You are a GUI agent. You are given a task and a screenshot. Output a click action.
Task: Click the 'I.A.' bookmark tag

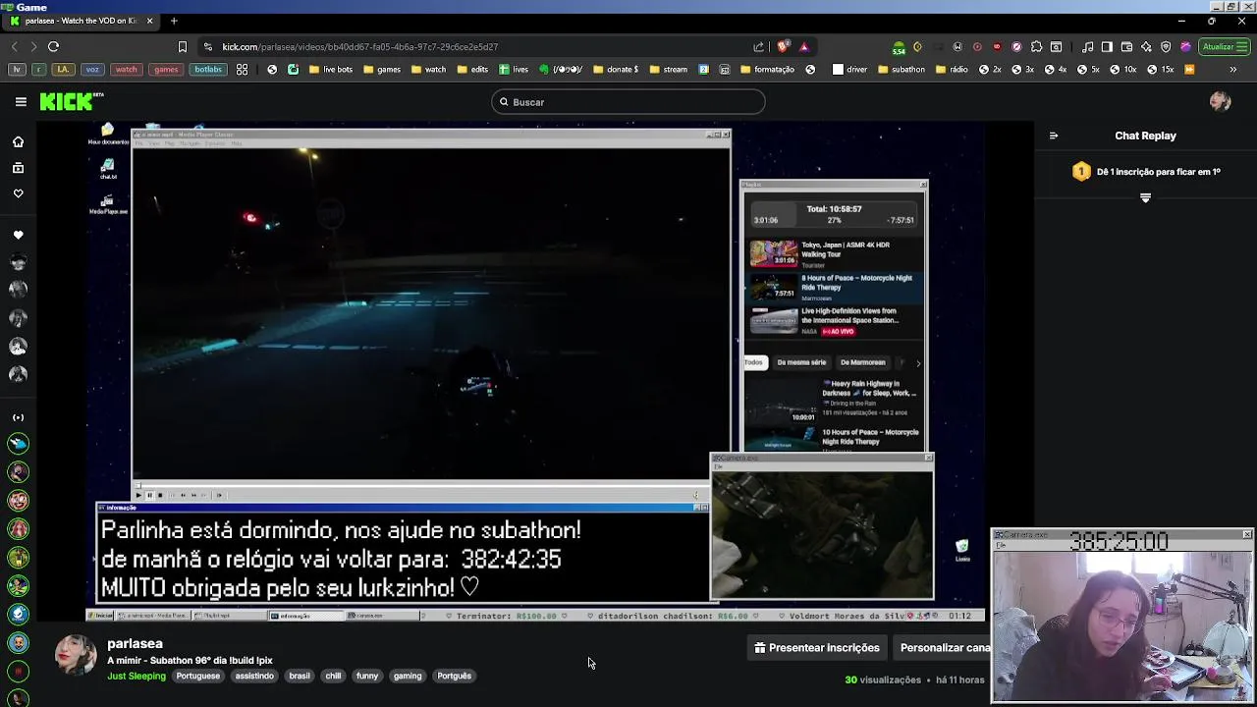click(63, 70)
